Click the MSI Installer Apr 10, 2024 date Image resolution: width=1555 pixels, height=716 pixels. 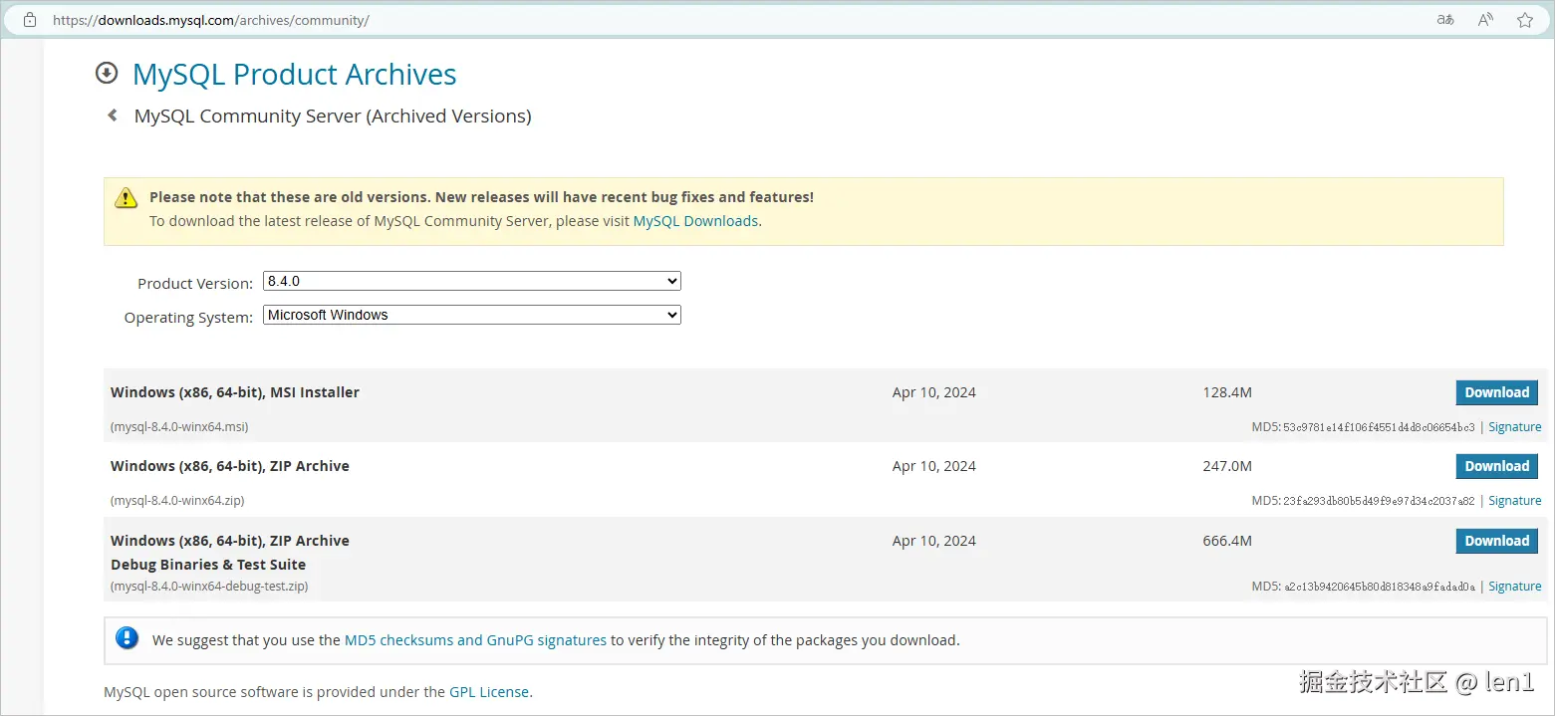click(x=934, y=392)
